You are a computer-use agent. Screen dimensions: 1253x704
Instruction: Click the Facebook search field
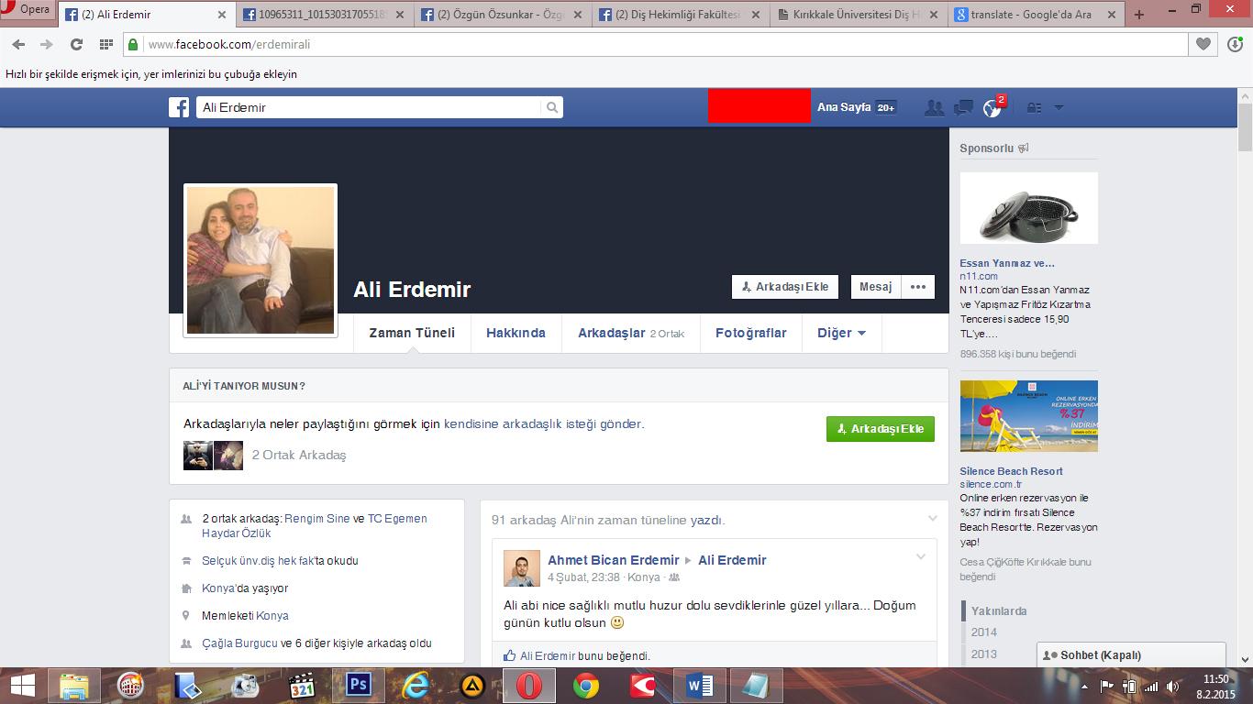pyautogui.click(x=369, y=107)
